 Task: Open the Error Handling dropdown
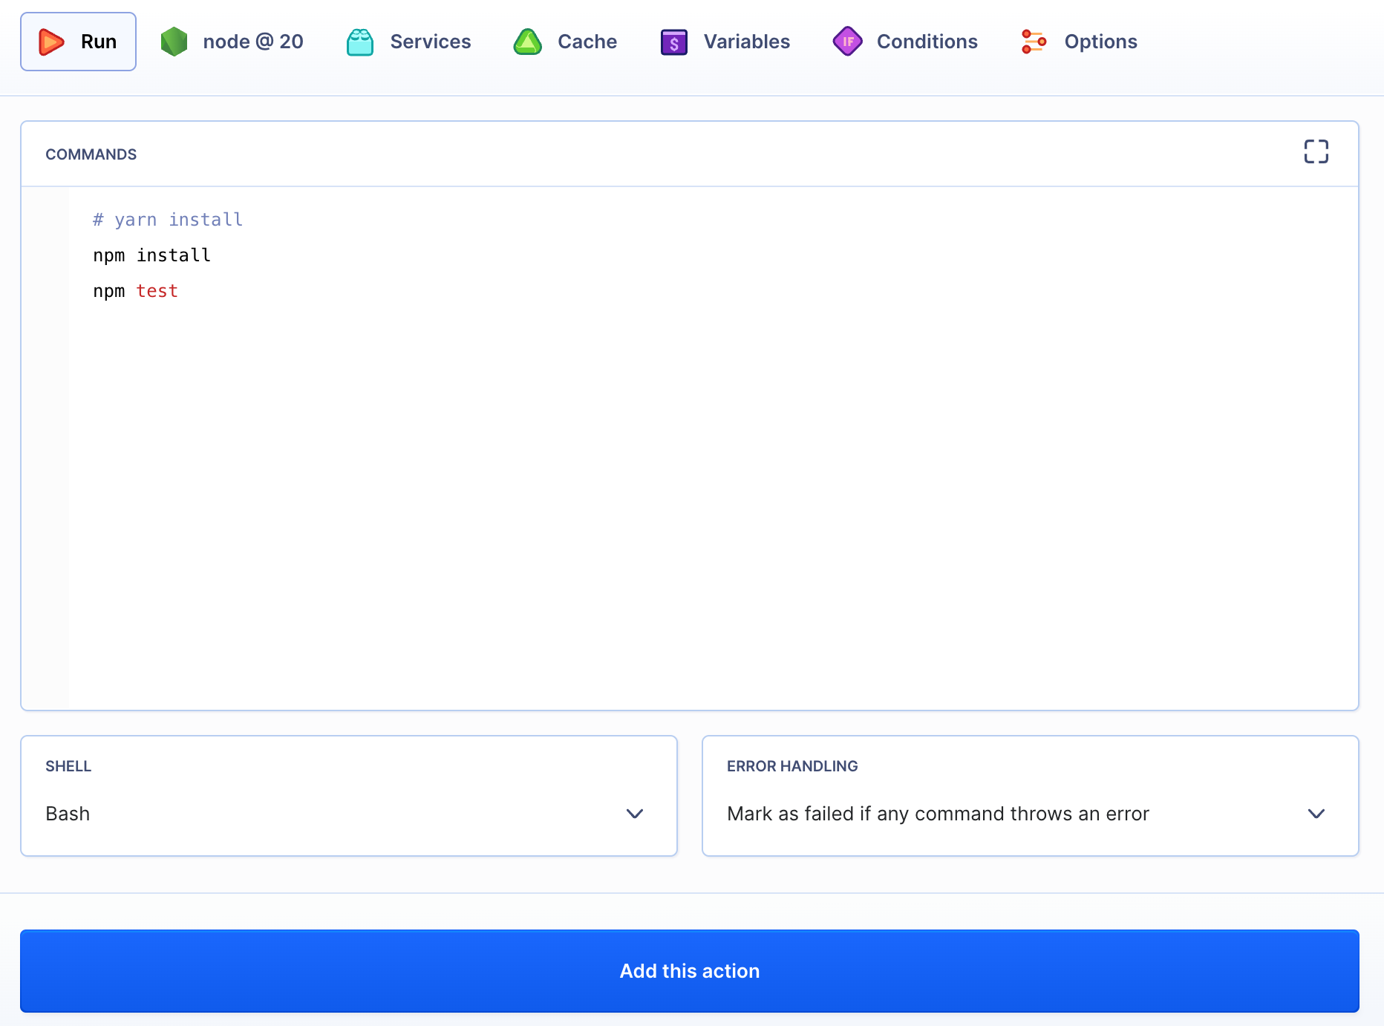[x=1031, y=796]
